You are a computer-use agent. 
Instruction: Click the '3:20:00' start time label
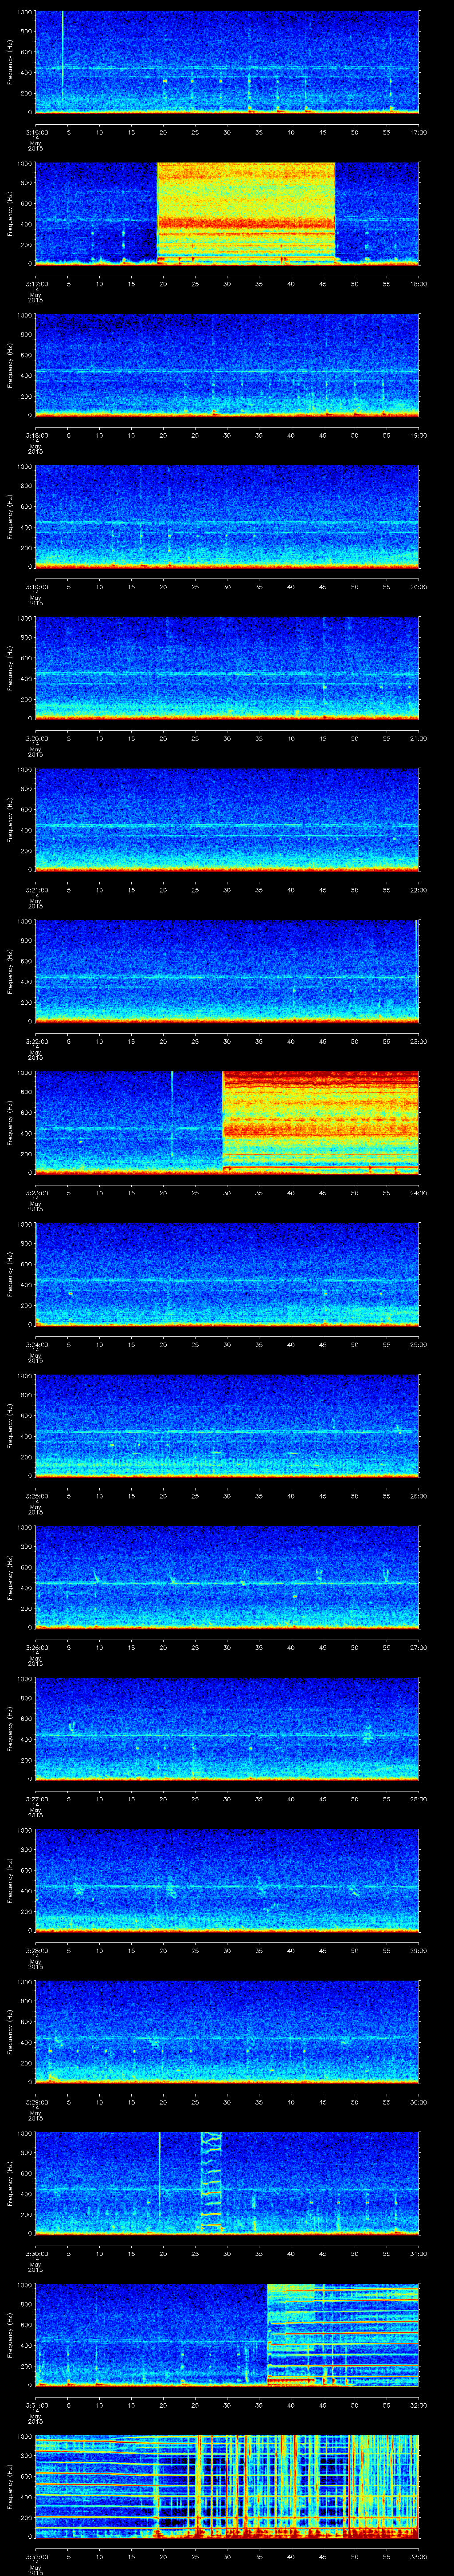pos(36,738)
